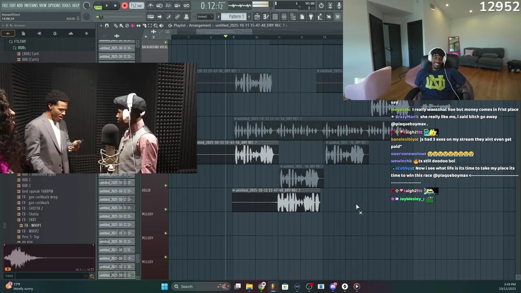521x293 pixels.
Task: Open the Playlist view icon
Action: pyautogui.click(x=257, y=17)
